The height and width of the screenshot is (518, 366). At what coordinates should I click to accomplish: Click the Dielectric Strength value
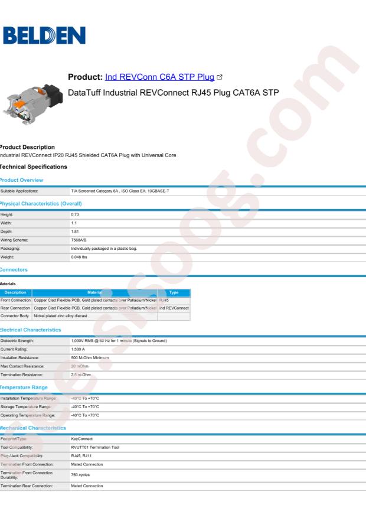[119, 341]
